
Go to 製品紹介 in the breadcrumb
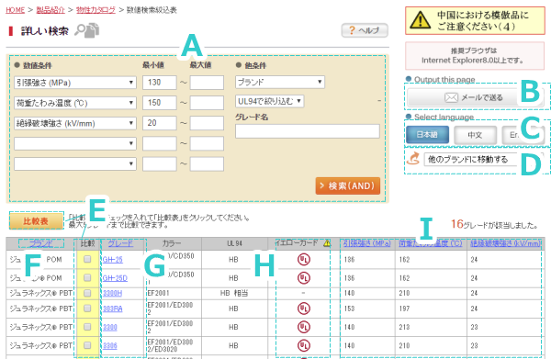(51, 10)
